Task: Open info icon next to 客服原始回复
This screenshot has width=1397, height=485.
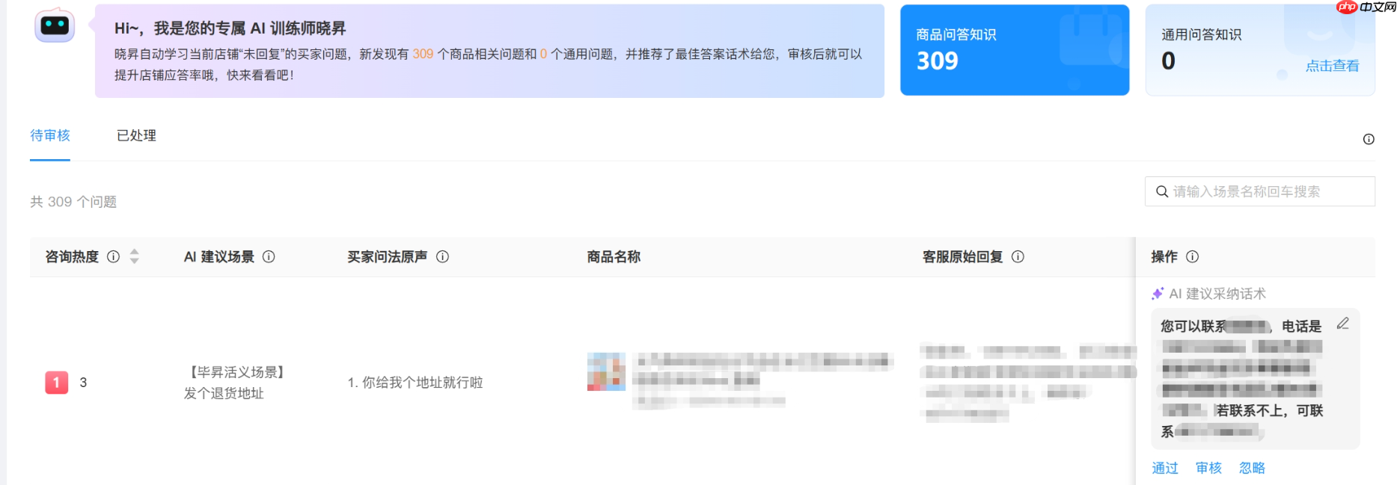Action: tap(1018, 256)
